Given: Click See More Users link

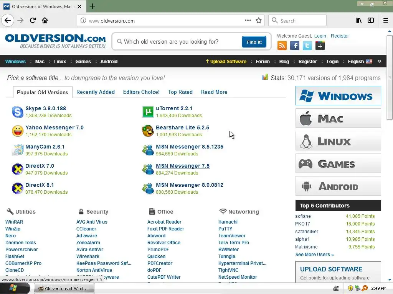Looking at the screenshot, I should [x=315, y=255].
